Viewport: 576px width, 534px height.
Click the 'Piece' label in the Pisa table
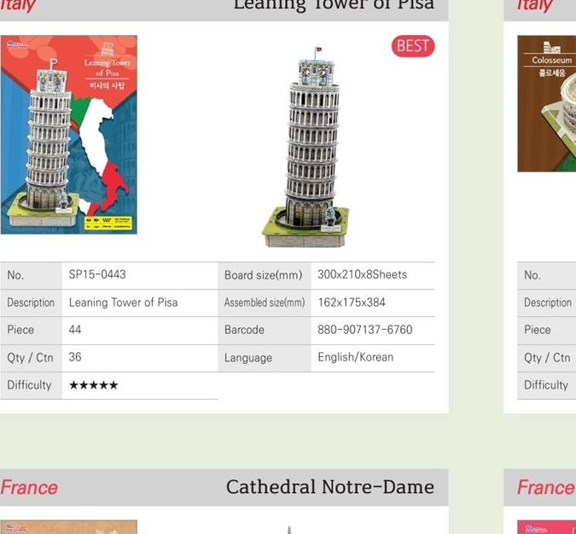click(20, 330)
